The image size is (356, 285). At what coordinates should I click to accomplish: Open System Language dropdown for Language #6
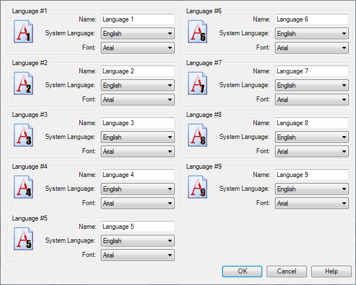click(x=312, y=34)
